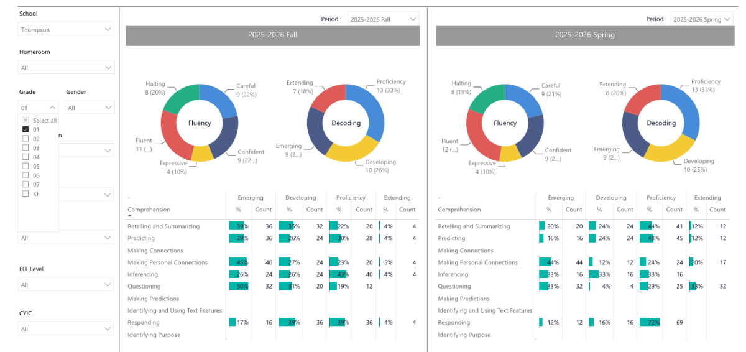Toggle the Select all grade option
Screen dimensions: 746x352
pyautogui.click(x=25, y=120)
